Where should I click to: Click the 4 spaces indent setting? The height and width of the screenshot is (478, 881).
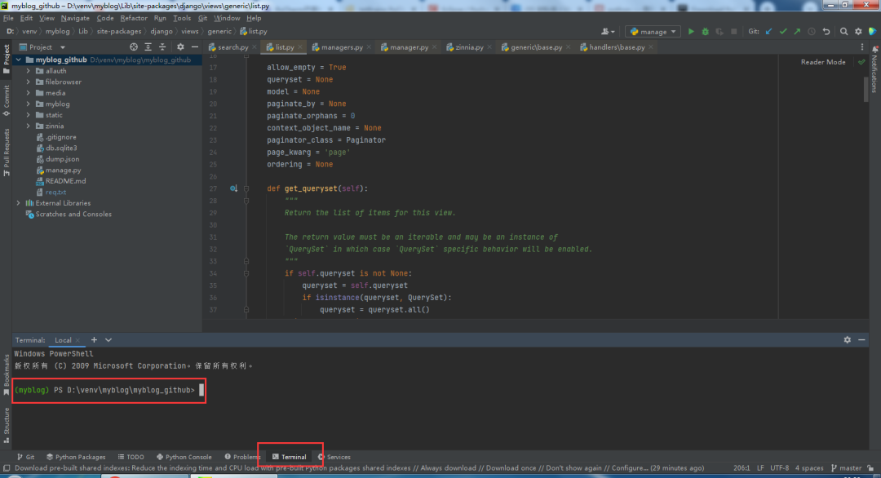[x=809, y=468]
